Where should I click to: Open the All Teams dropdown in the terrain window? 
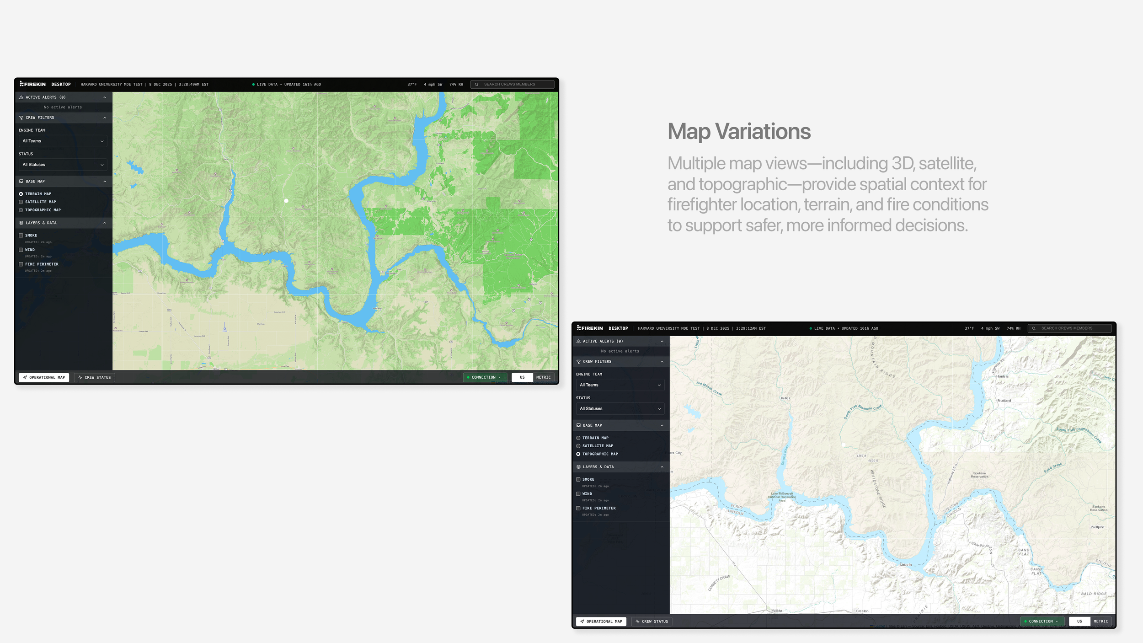63,141
